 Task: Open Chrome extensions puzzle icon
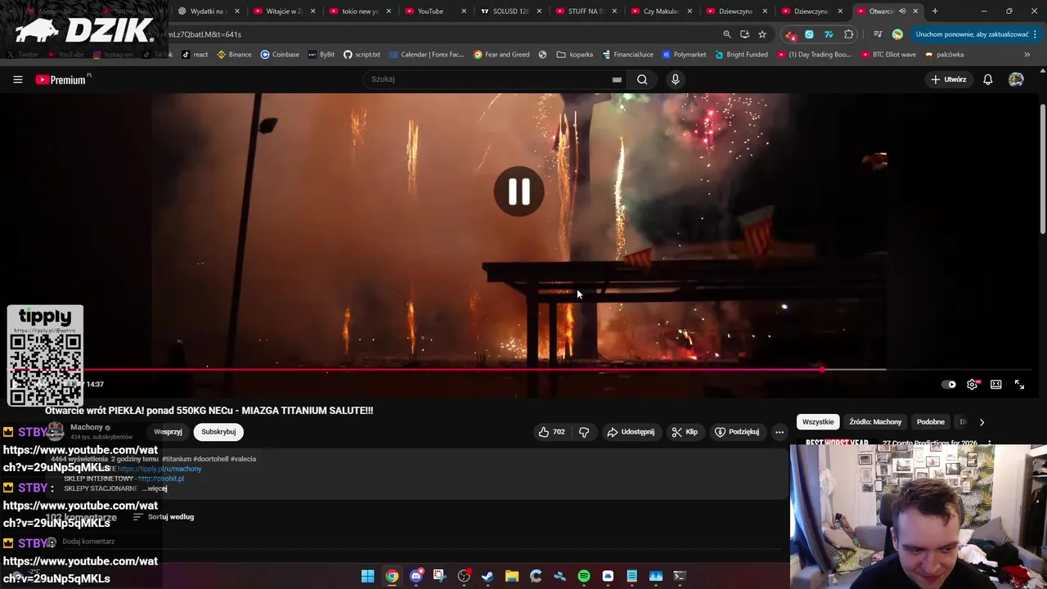[848, 34]
